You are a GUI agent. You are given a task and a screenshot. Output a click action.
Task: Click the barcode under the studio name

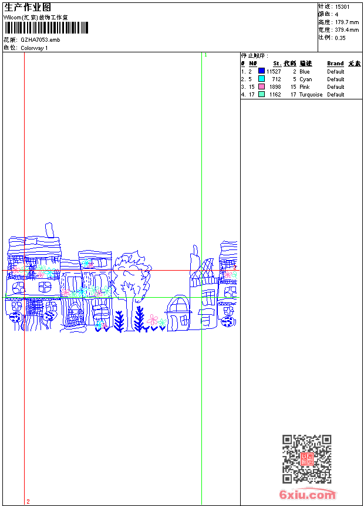46,28
